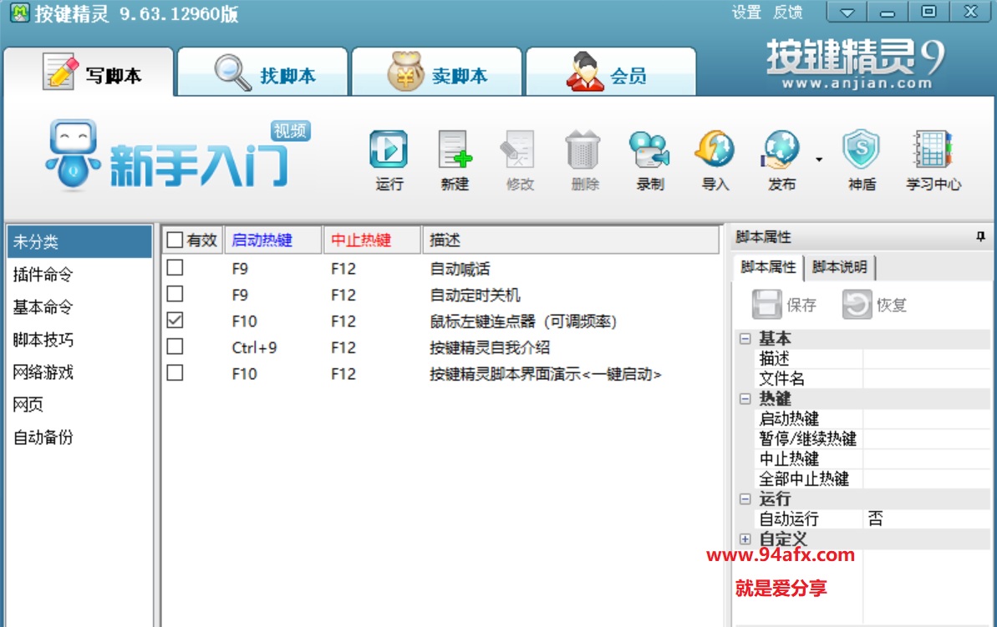The height and width of the screenshot is (627, 997).
Task: Check the 自动定时关机 script checkbox
Action: point(175,294)
